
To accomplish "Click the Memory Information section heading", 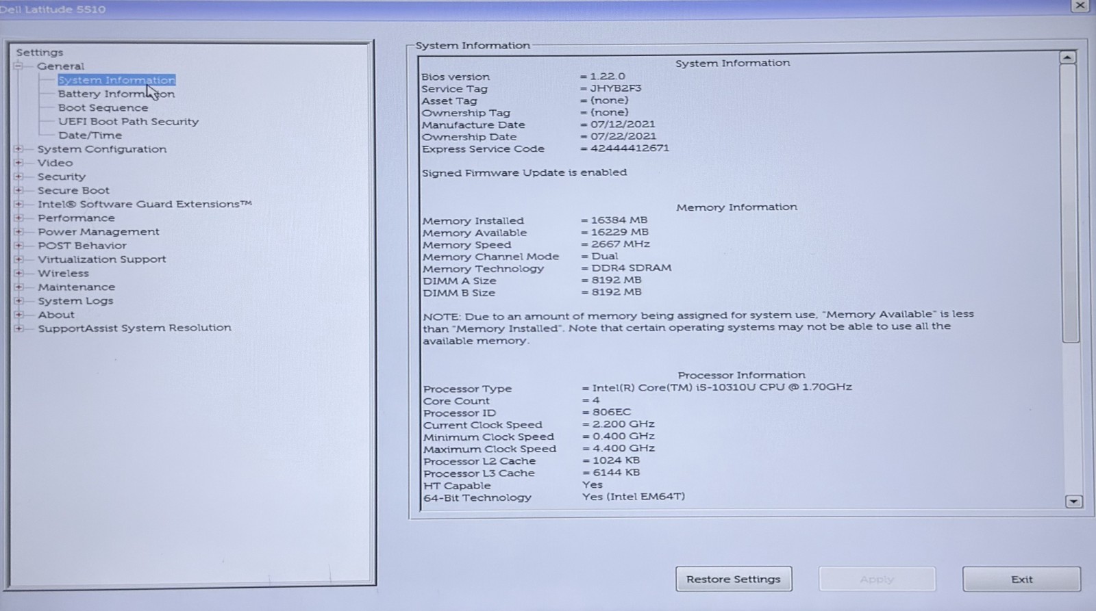I will click(x=736, y=207).
